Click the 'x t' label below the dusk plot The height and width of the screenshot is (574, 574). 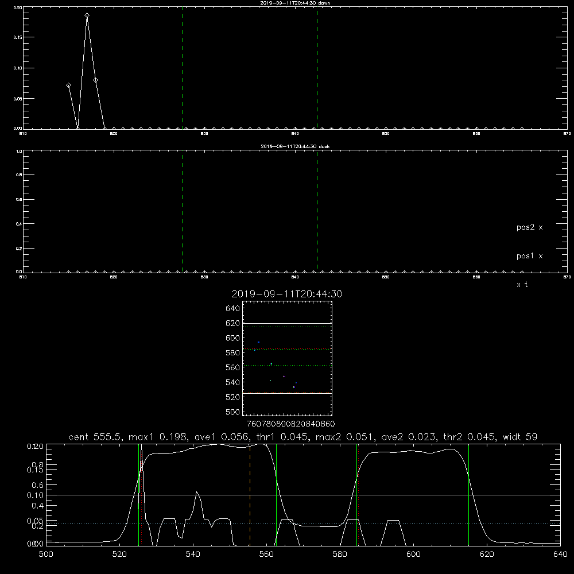click(522, 285)
